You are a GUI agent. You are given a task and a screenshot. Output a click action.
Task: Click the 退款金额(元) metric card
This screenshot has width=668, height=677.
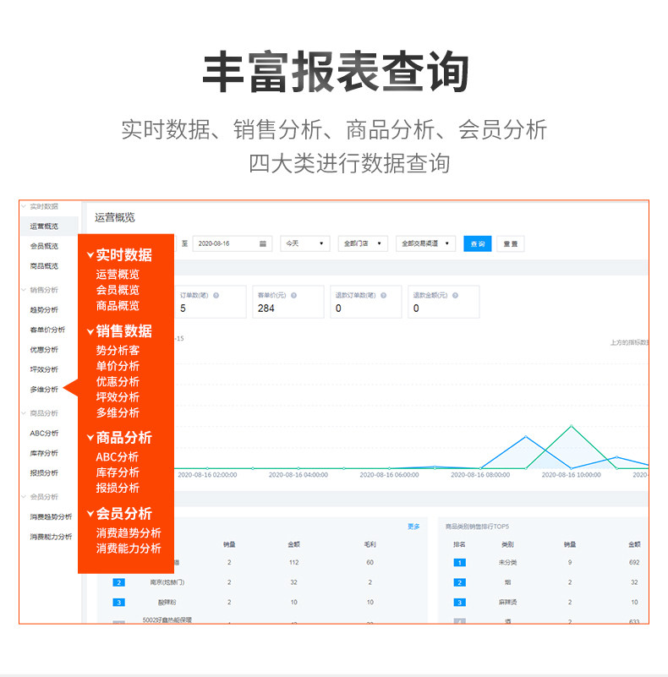coord(444,302)
